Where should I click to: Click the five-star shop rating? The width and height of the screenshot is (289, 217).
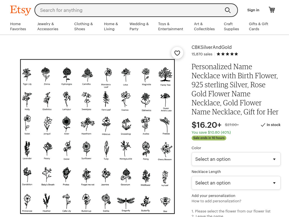click(227, 54)
